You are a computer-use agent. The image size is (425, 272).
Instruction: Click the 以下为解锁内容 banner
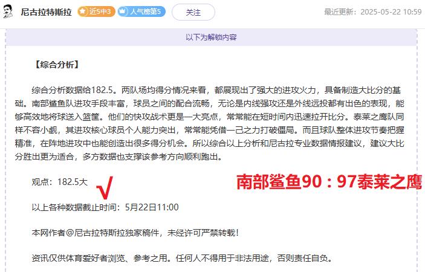[x=211, y=37]
